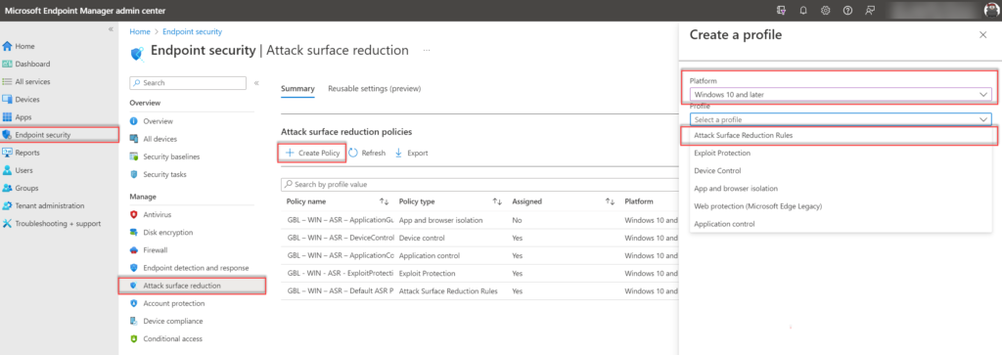Choose App and browser isolation option
Viewport: 1002px width, 355px height.
tap(841, 189)
